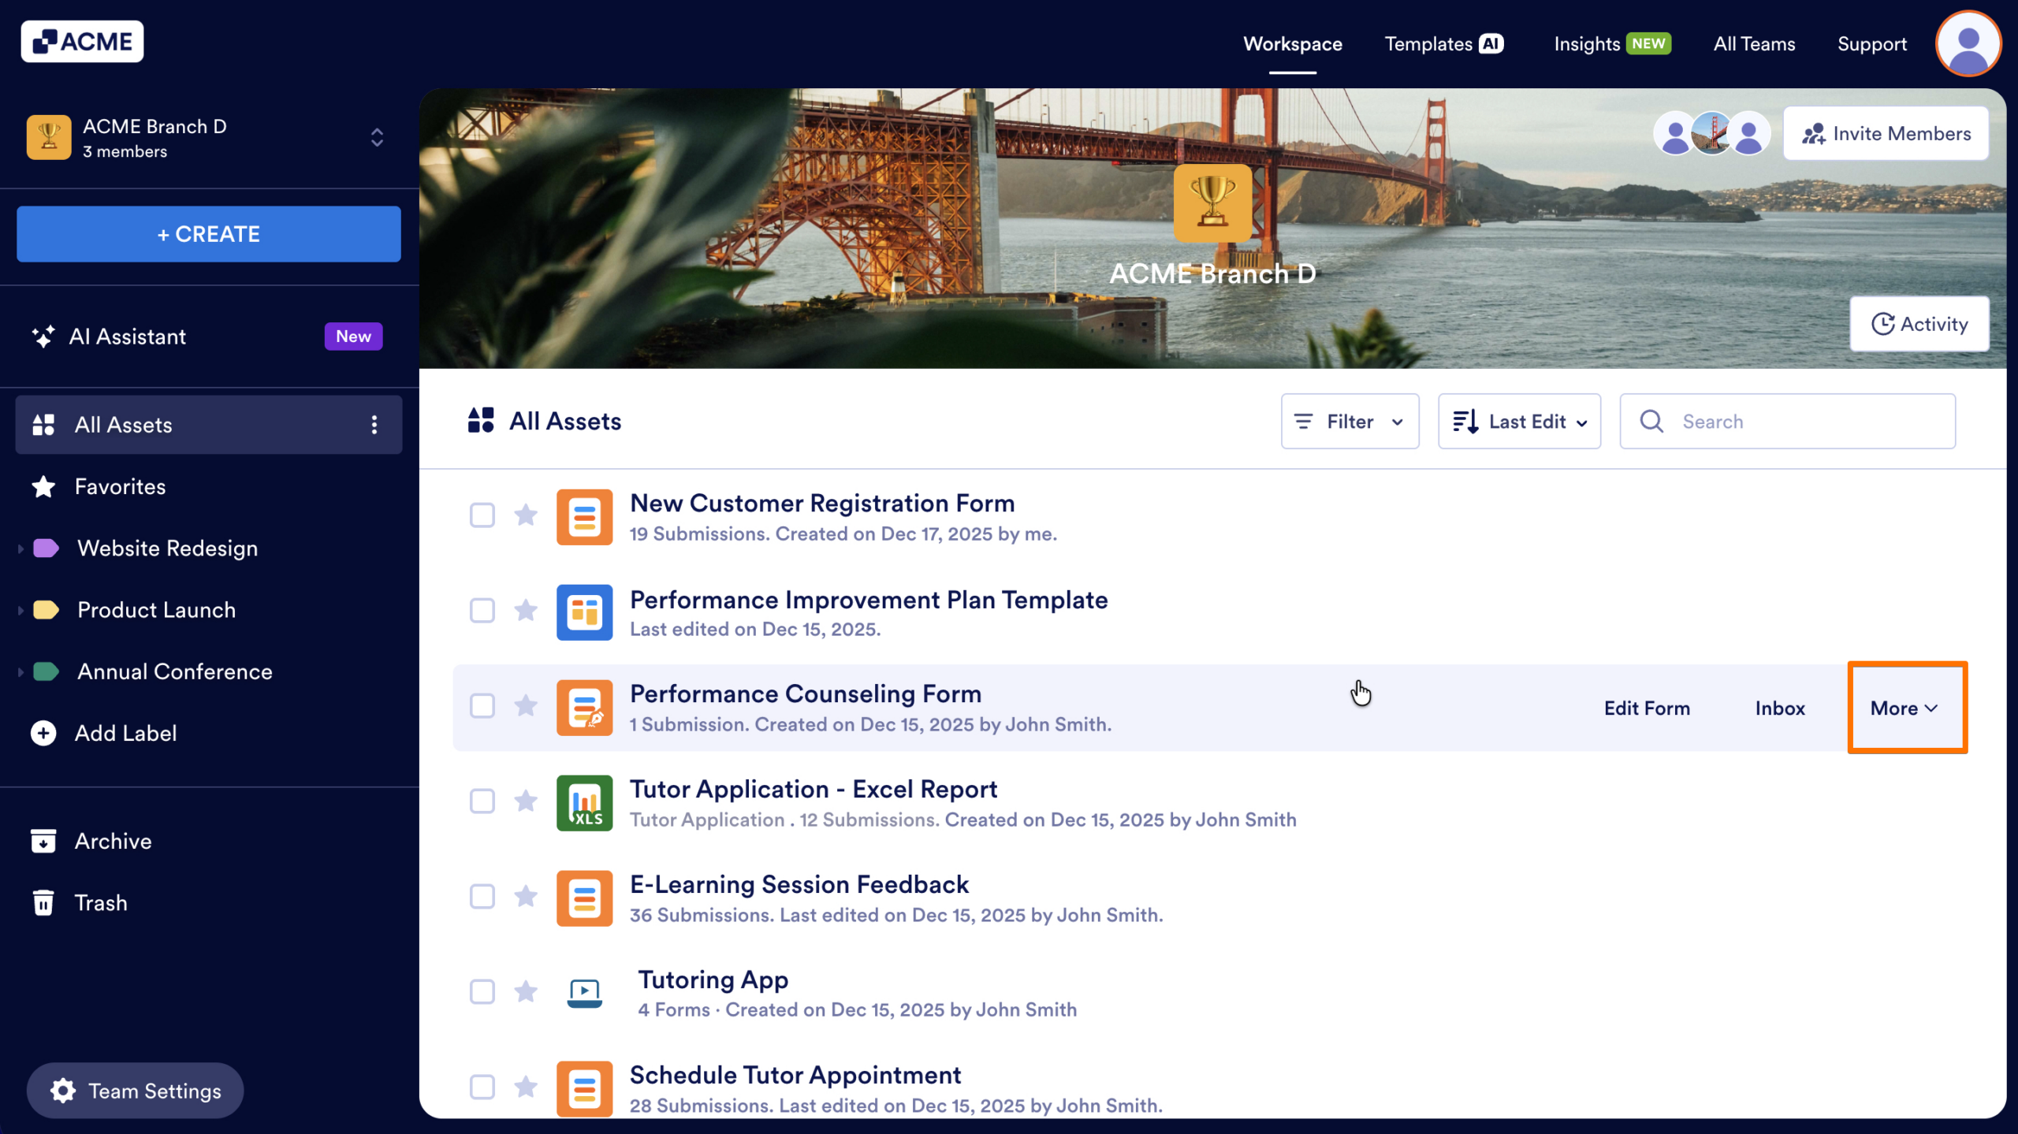This screenshot has height=1134, width=2018.
Task: Click the Tutoring App icon
Action: tap(584, 992)
